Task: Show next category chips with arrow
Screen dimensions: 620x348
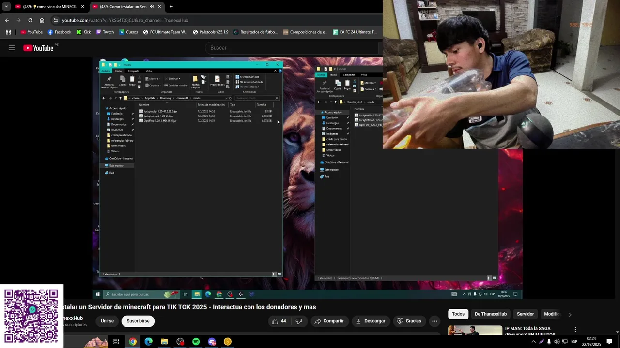Action: (570, 315)
